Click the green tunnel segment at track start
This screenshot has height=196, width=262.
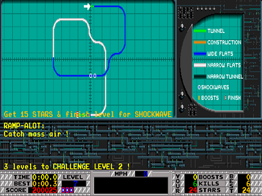tap(93, 7)
